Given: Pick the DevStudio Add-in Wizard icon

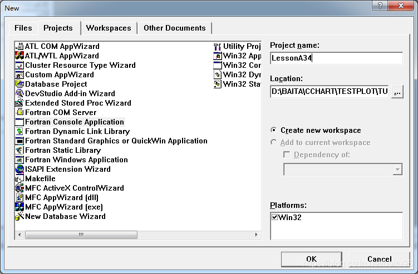Looking at the screenshot, I should [x=19, y=93].
